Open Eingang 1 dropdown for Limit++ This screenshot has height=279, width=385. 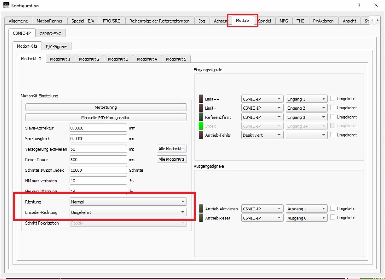(306, 99)
